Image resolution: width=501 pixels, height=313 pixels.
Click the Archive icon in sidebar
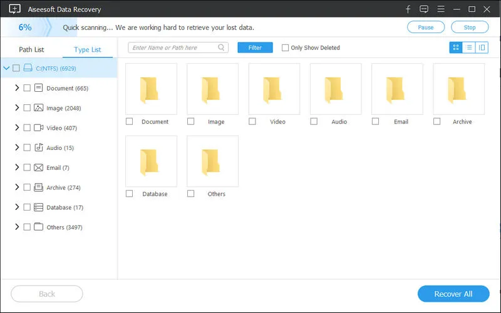38,187
